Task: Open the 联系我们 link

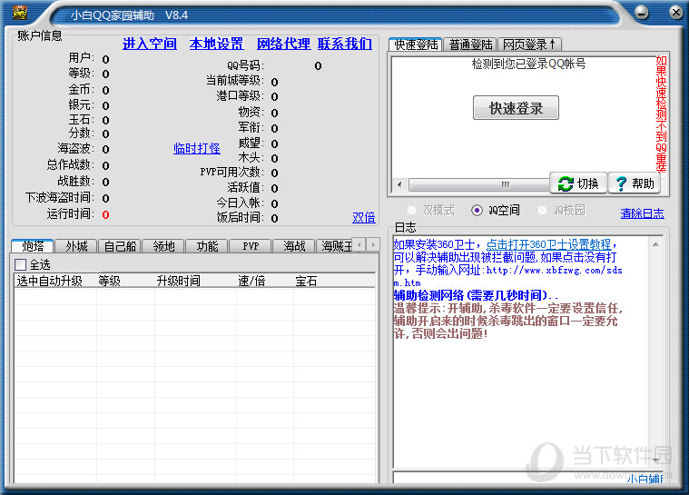Action: [x=345, y=44]
